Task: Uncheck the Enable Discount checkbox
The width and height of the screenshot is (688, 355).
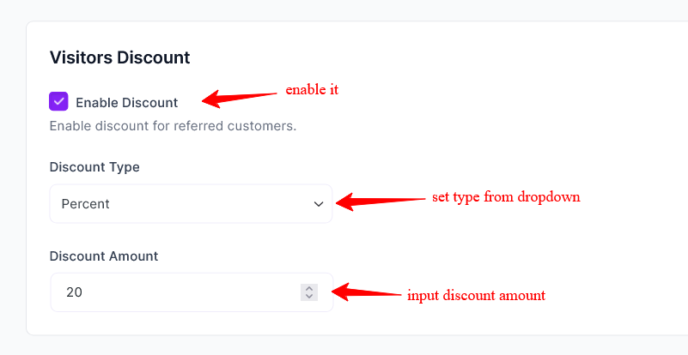Action: coord(58,102)
